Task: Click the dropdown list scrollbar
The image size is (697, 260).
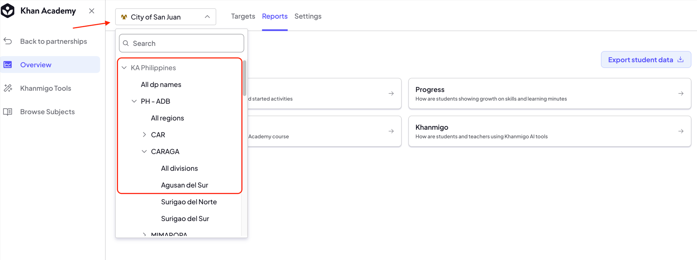Action: tap(244, 78)
